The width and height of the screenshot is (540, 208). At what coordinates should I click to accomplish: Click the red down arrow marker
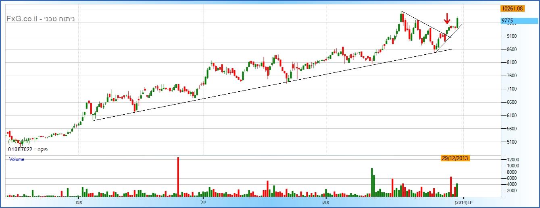[x=447, y=18]
